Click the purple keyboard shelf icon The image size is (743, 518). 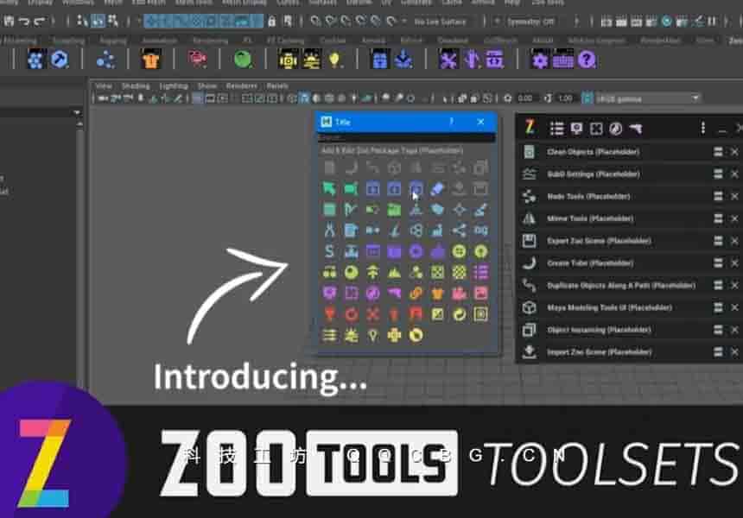pos(563,60)
